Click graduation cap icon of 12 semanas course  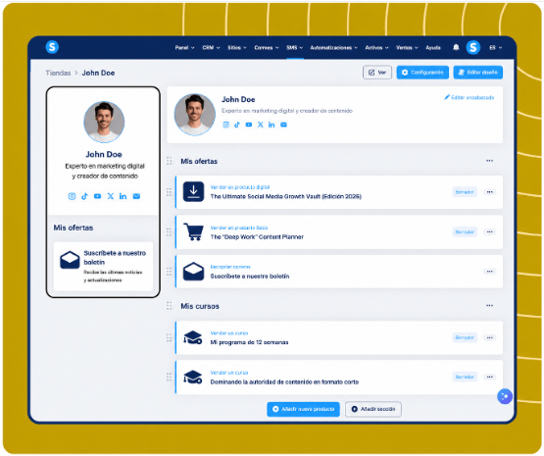point(193,337)
